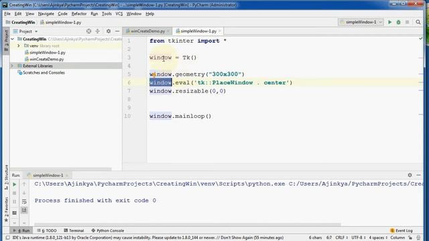Click the Run panel stop square icon
429x241 pixels.
(x=15, y=193)
